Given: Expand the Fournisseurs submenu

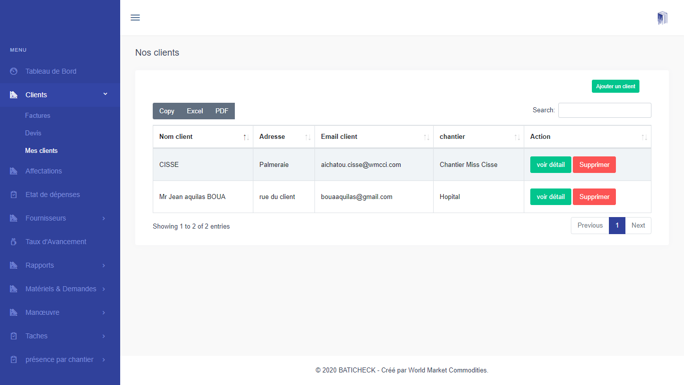Looking at the screenshot, I should click(104, 218).
